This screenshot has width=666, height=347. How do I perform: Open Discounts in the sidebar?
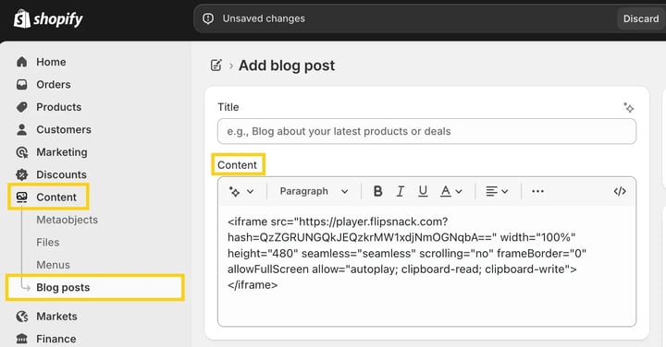pos(61,174)
